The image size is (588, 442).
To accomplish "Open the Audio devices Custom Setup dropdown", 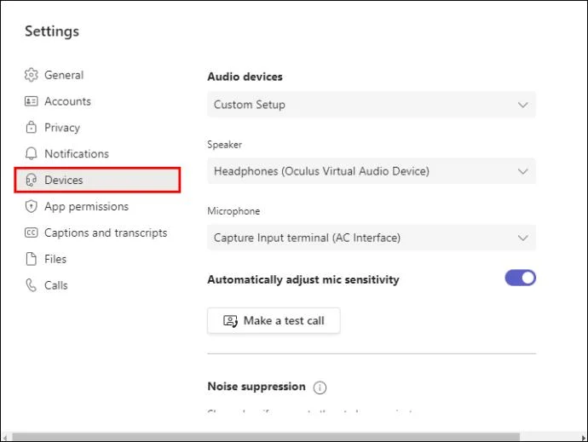I will point(372,105).
